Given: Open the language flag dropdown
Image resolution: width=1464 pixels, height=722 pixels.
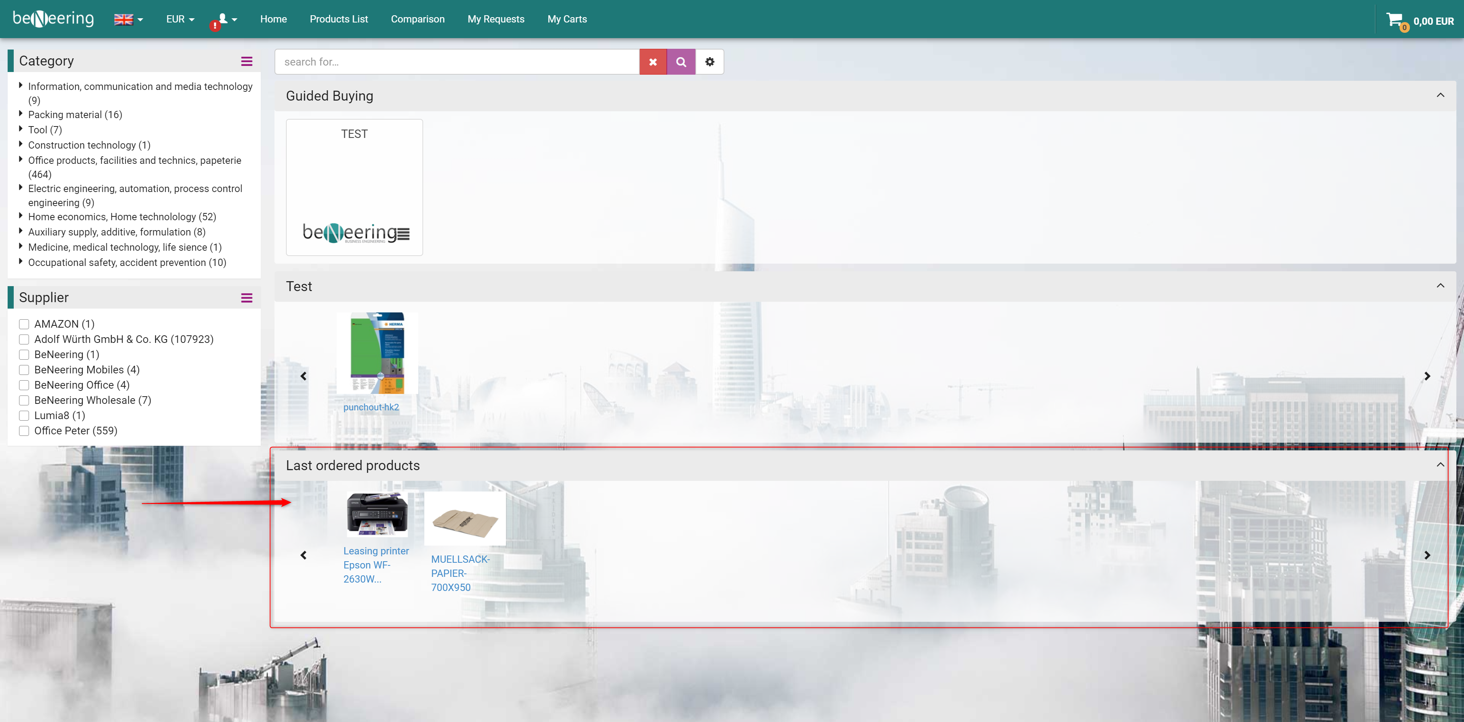Looking at the screenshot, I should point(128,19).
